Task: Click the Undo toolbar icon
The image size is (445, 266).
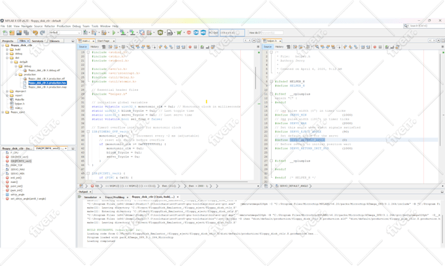Action: [x=35, y=33]
